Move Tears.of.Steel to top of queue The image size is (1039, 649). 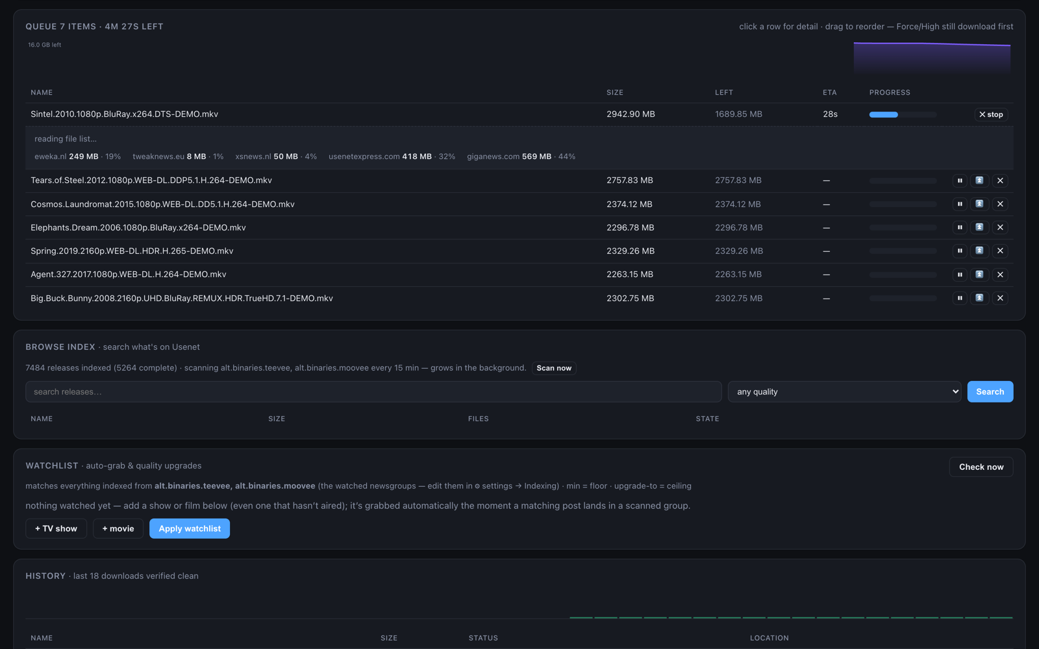click(x=979, y=180)
